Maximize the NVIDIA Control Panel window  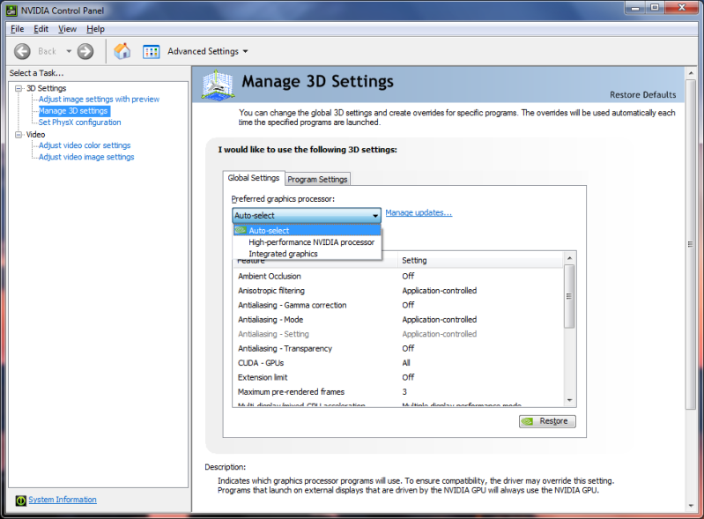click(655, 8)
